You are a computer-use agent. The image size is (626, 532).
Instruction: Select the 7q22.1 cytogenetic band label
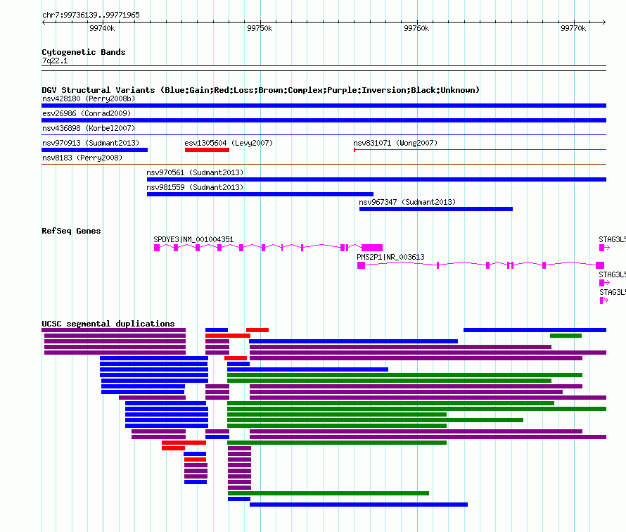click(55, 61)
